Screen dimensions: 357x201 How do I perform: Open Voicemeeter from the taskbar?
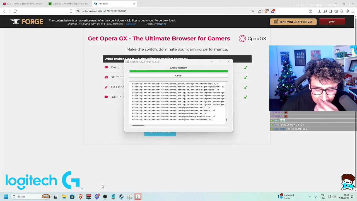(x=89, y=197)
